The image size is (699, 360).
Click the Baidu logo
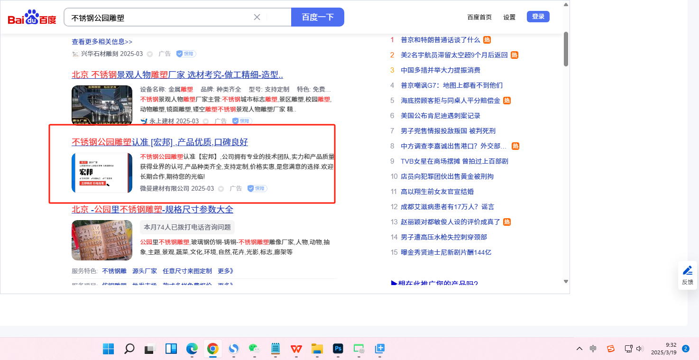tap(32, 18)
